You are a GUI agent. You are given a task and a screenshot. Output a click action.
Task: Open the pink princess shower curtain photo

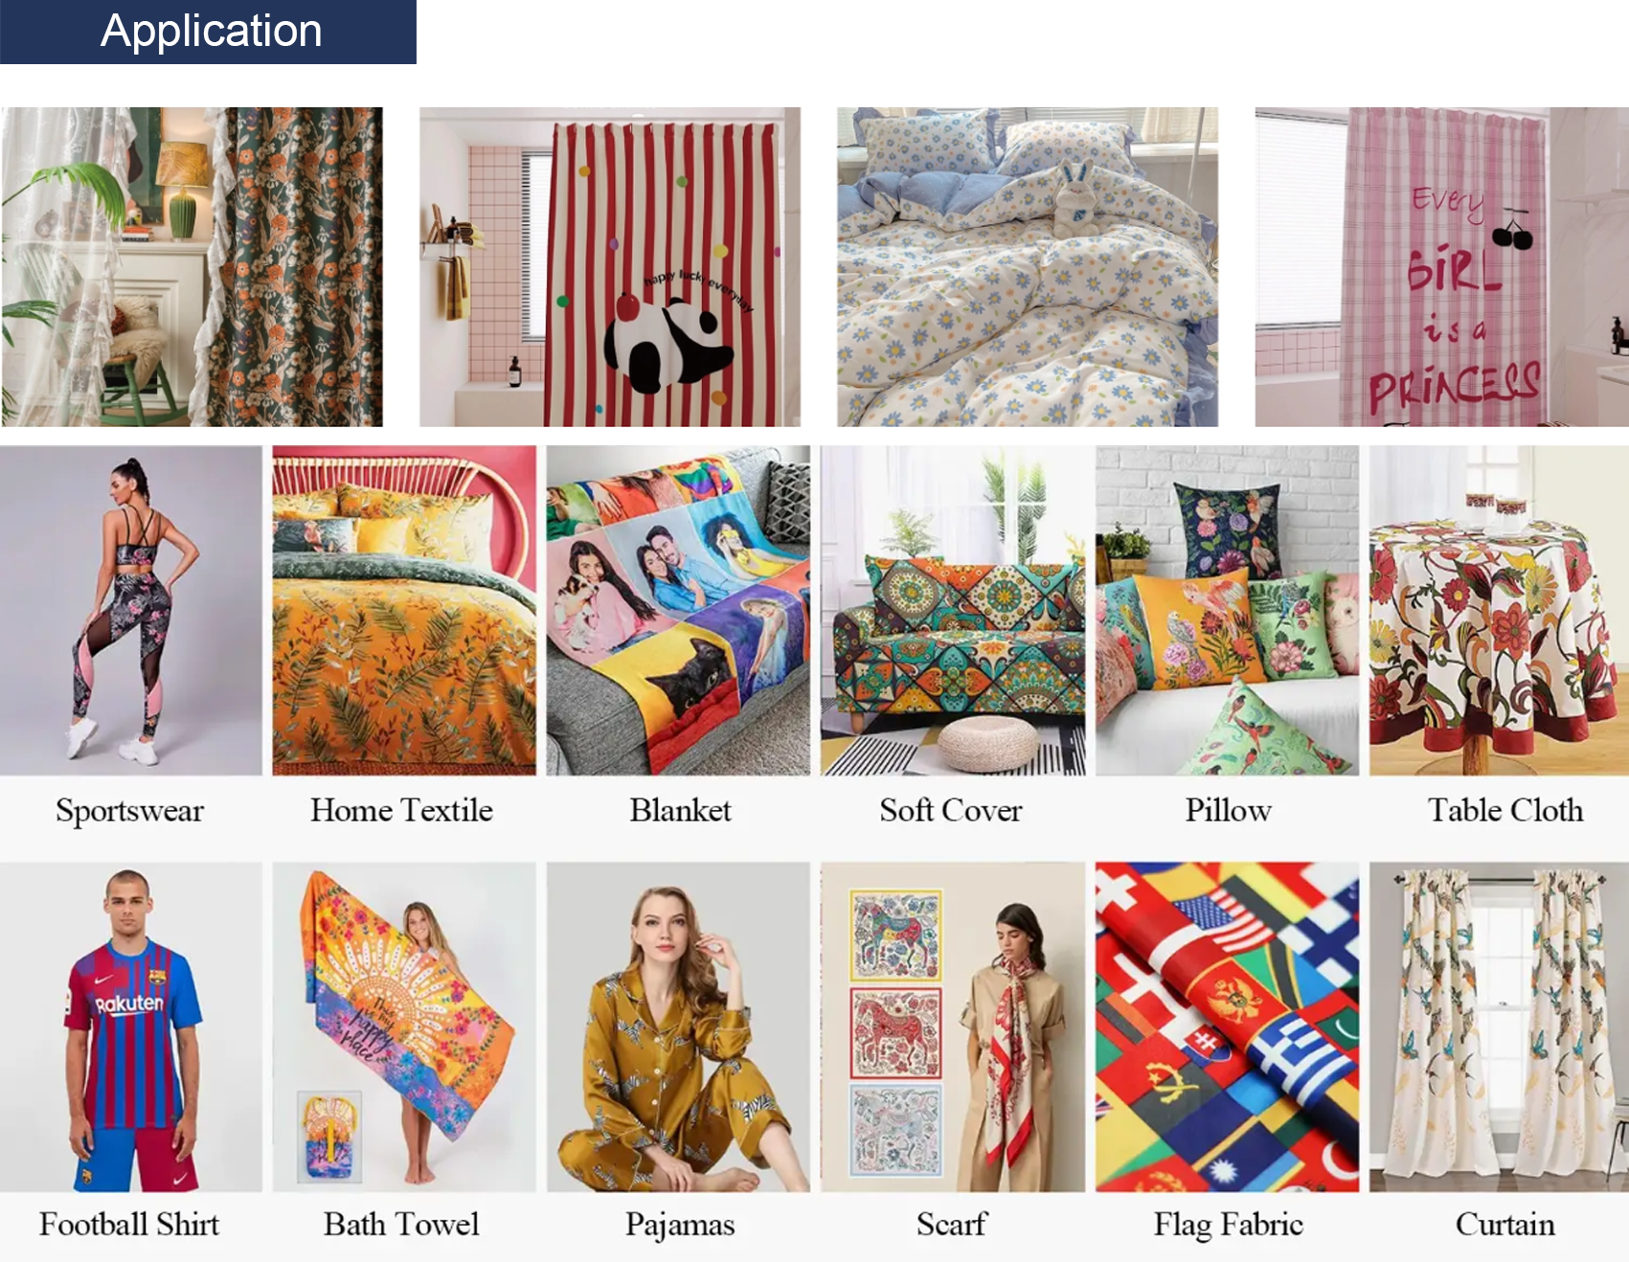point(1442,267)
